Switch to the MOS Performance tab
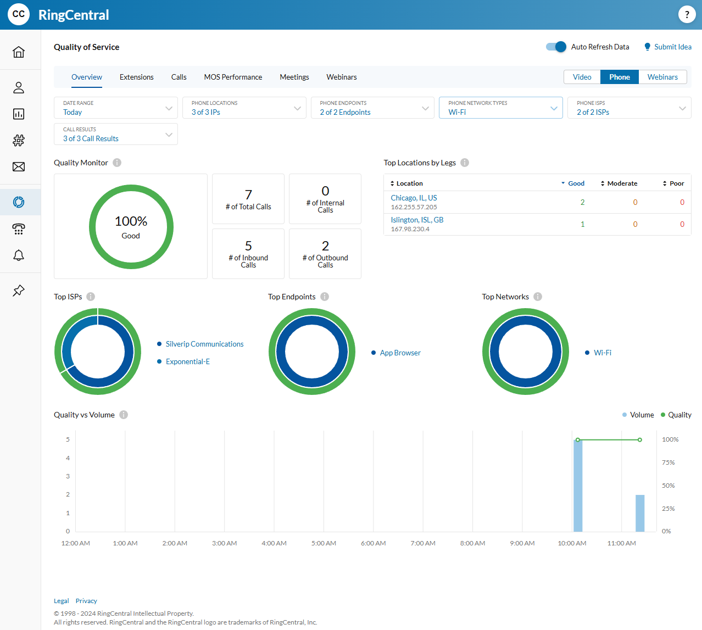The height and width of the screenshot is (630, 702). click(233, 77)
